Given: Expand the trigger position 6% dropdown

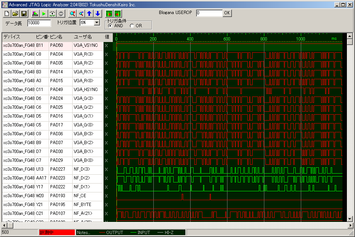Looking at the screenshot, I should pos(97,22).
